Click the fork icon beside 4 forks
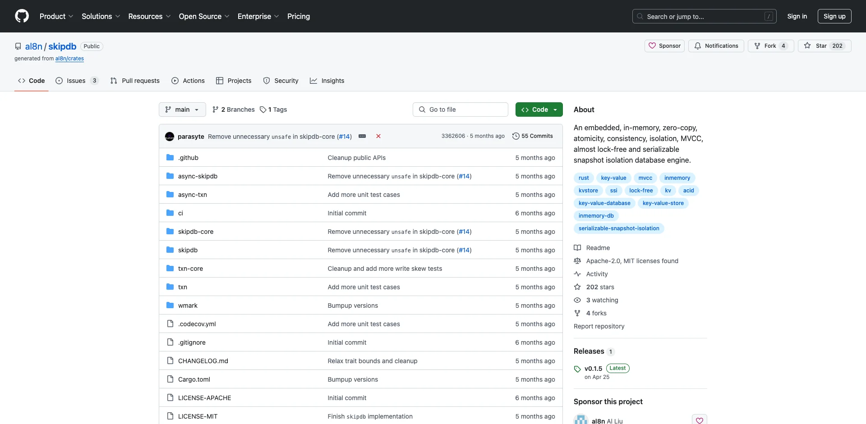 (x=577, y=313)
